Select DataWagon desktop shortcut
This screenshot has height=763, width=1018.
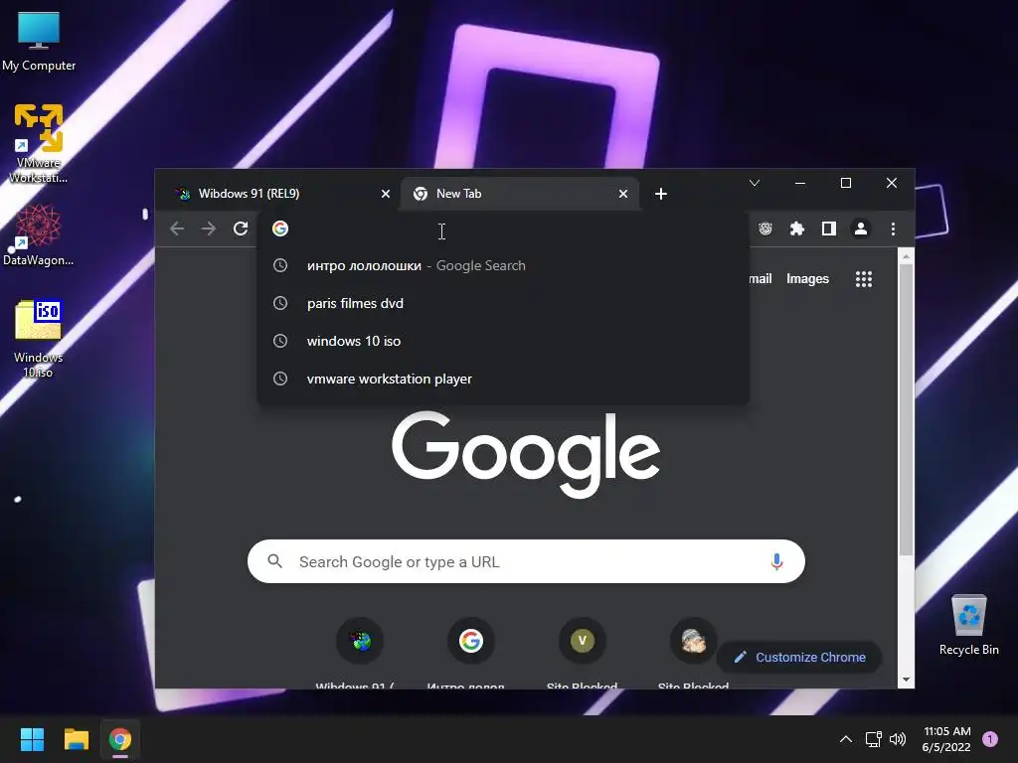pyautogui.click(x=39, y=234)
